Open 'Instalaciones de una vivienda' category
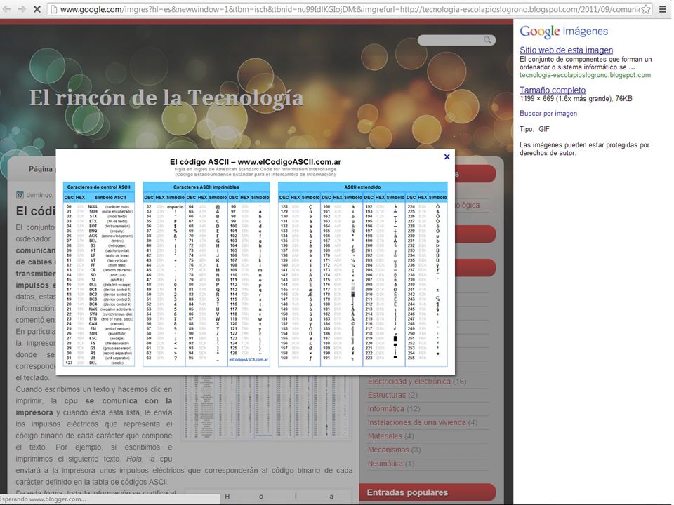Image resolution: width=674 pixels, height=505 pixels. coord(416,422)
